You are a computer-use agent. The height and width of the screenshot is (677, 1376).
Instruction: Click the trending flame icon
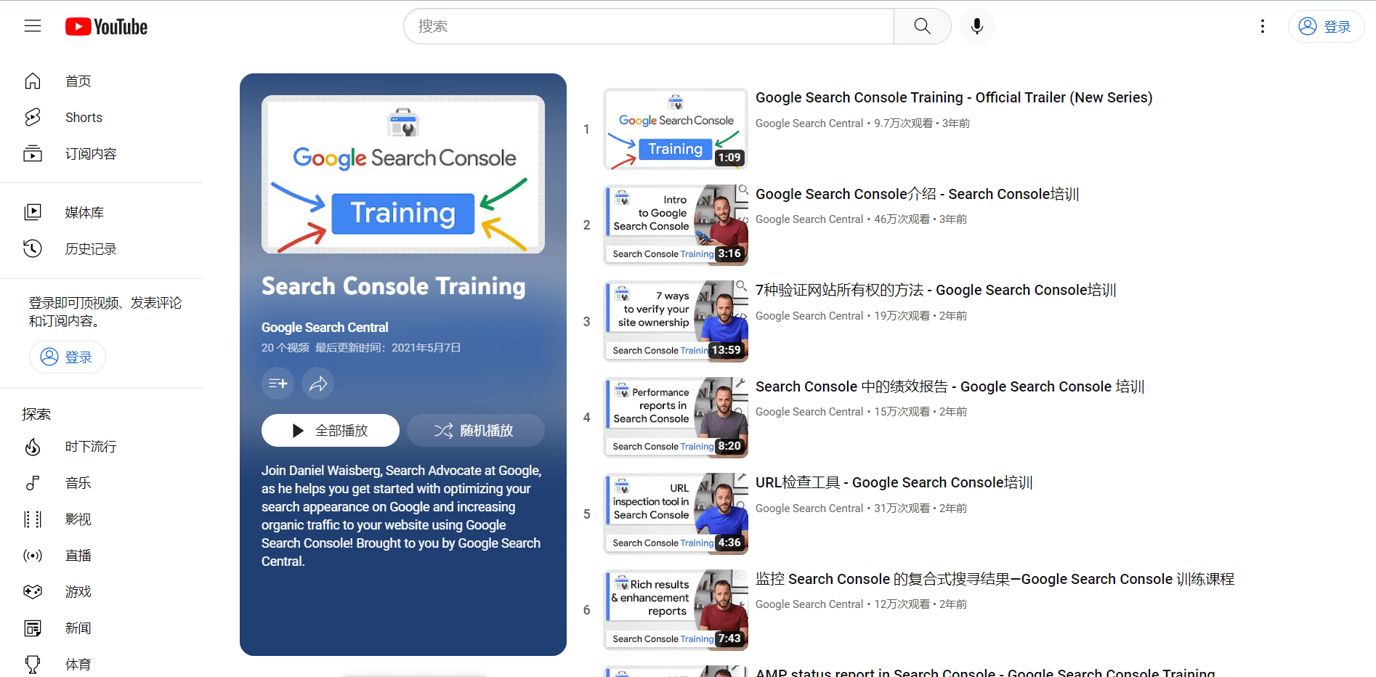click(x=33, y=447)
